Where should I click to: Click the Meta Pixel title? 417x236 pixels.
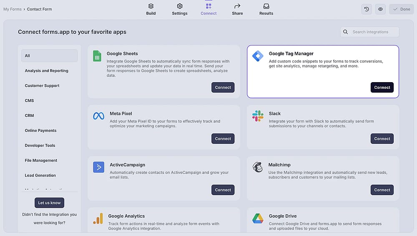point(121,113)
